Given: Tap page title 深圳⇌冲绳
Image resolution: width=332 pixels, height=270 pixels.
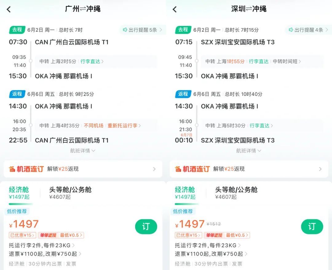Looking at the screenshot, I should click(249, 9).
